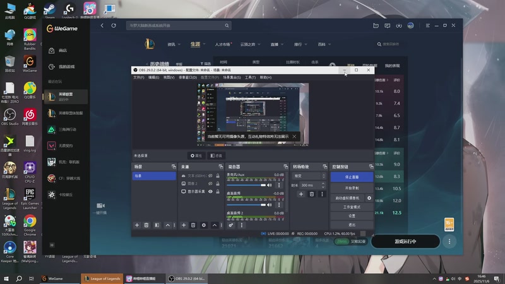505x284 pixels.
Task: Go back in WeGame navigation
Action: click(102, 25)
